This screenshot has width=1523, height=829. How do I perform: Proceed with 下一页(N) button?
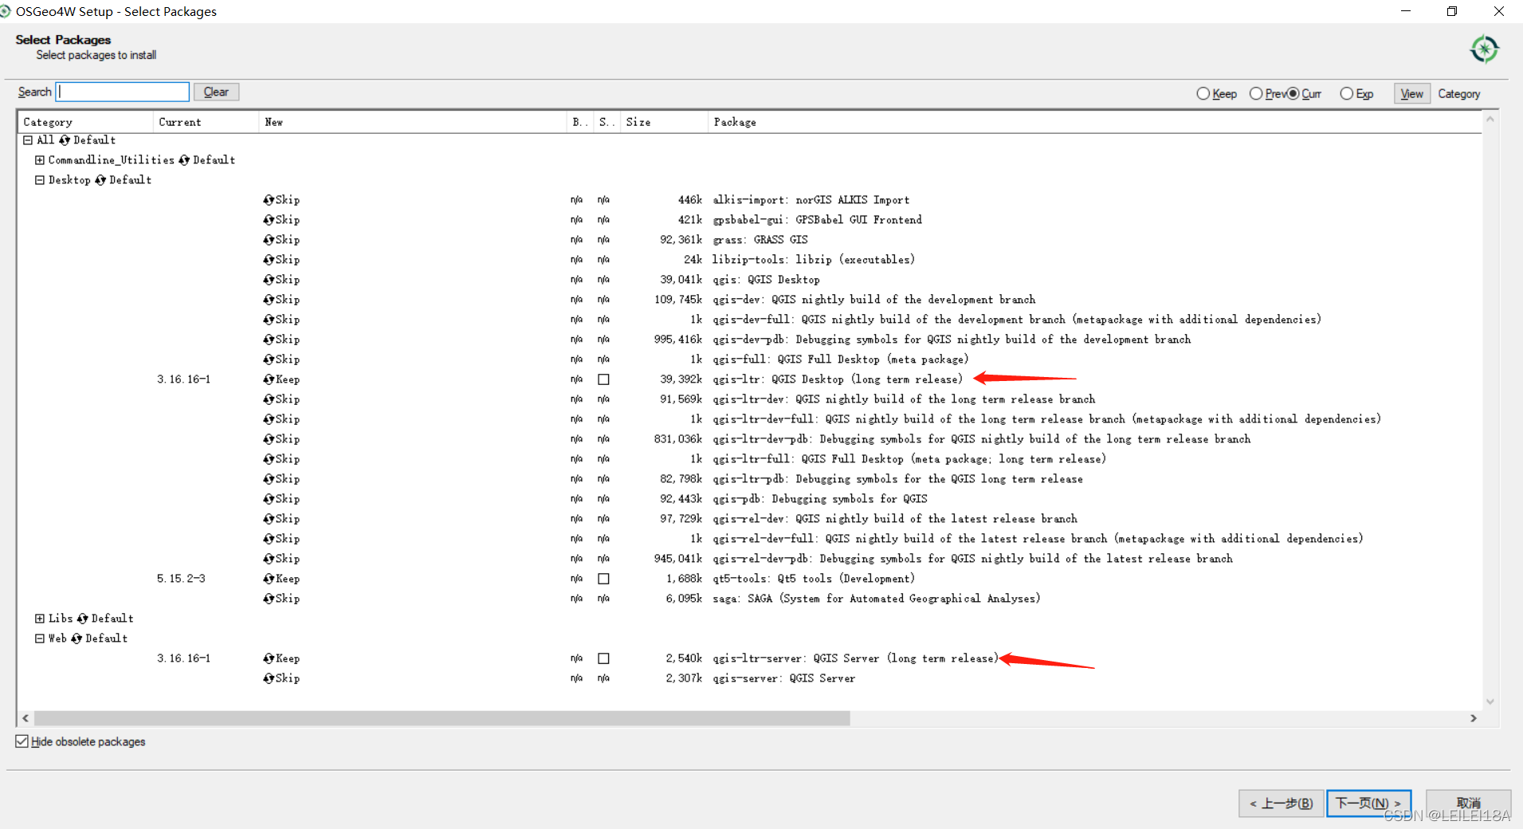pos(1368,803)
